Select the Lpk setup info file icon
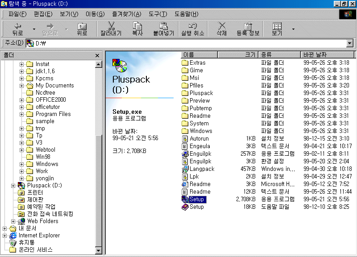The height and width of the screenshot is (257, 357). [x=185, y=176]
